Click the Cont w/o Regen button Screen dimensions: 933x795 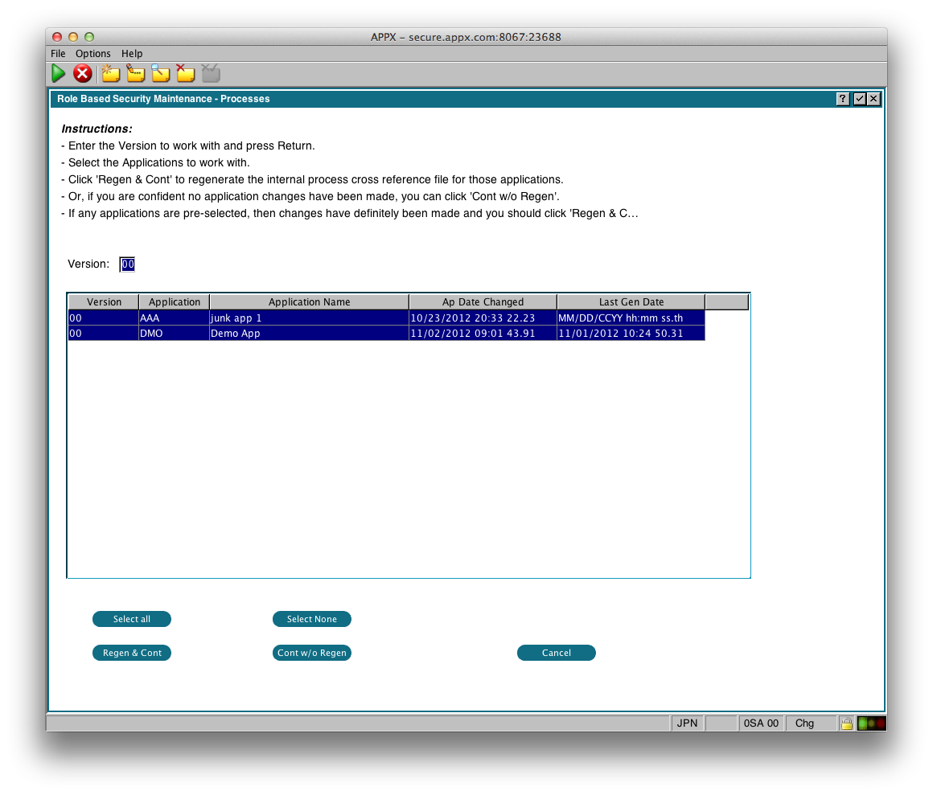(312, 653)
